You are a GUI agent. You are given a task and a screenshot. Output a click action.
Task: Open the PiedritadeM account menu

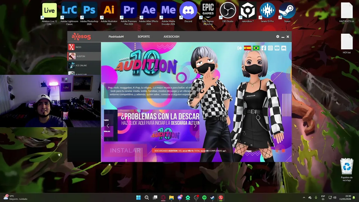[x=116, y=37]
